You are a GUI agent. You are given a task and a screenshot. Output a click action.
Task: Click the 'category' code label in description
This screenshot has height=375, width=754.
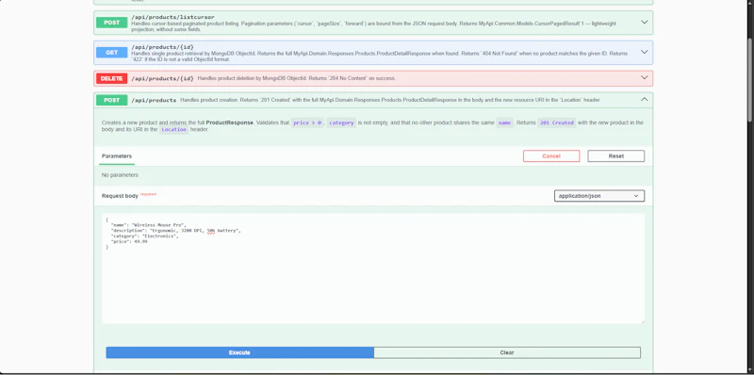click(341, 122)
